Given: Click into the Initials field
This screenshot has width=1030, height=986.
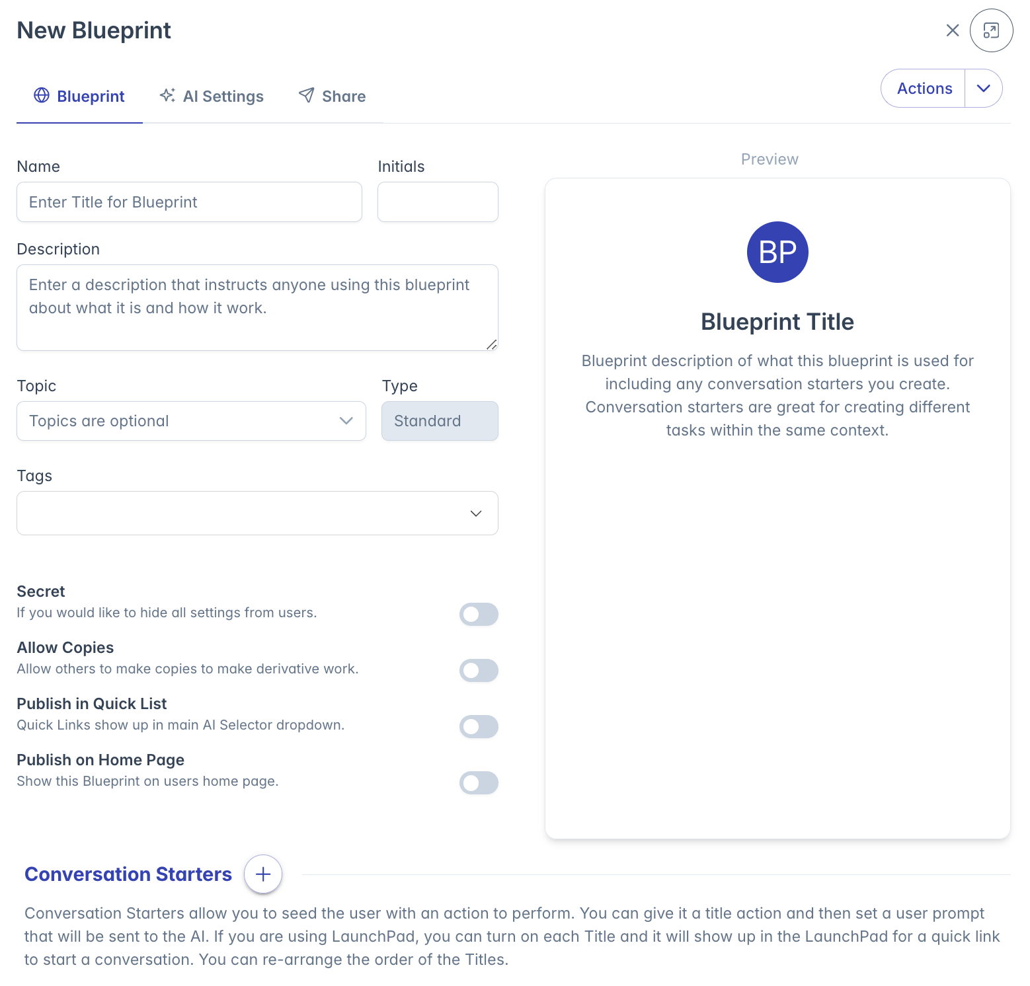Looking at the screenshot, I should (x=438, y=202).
